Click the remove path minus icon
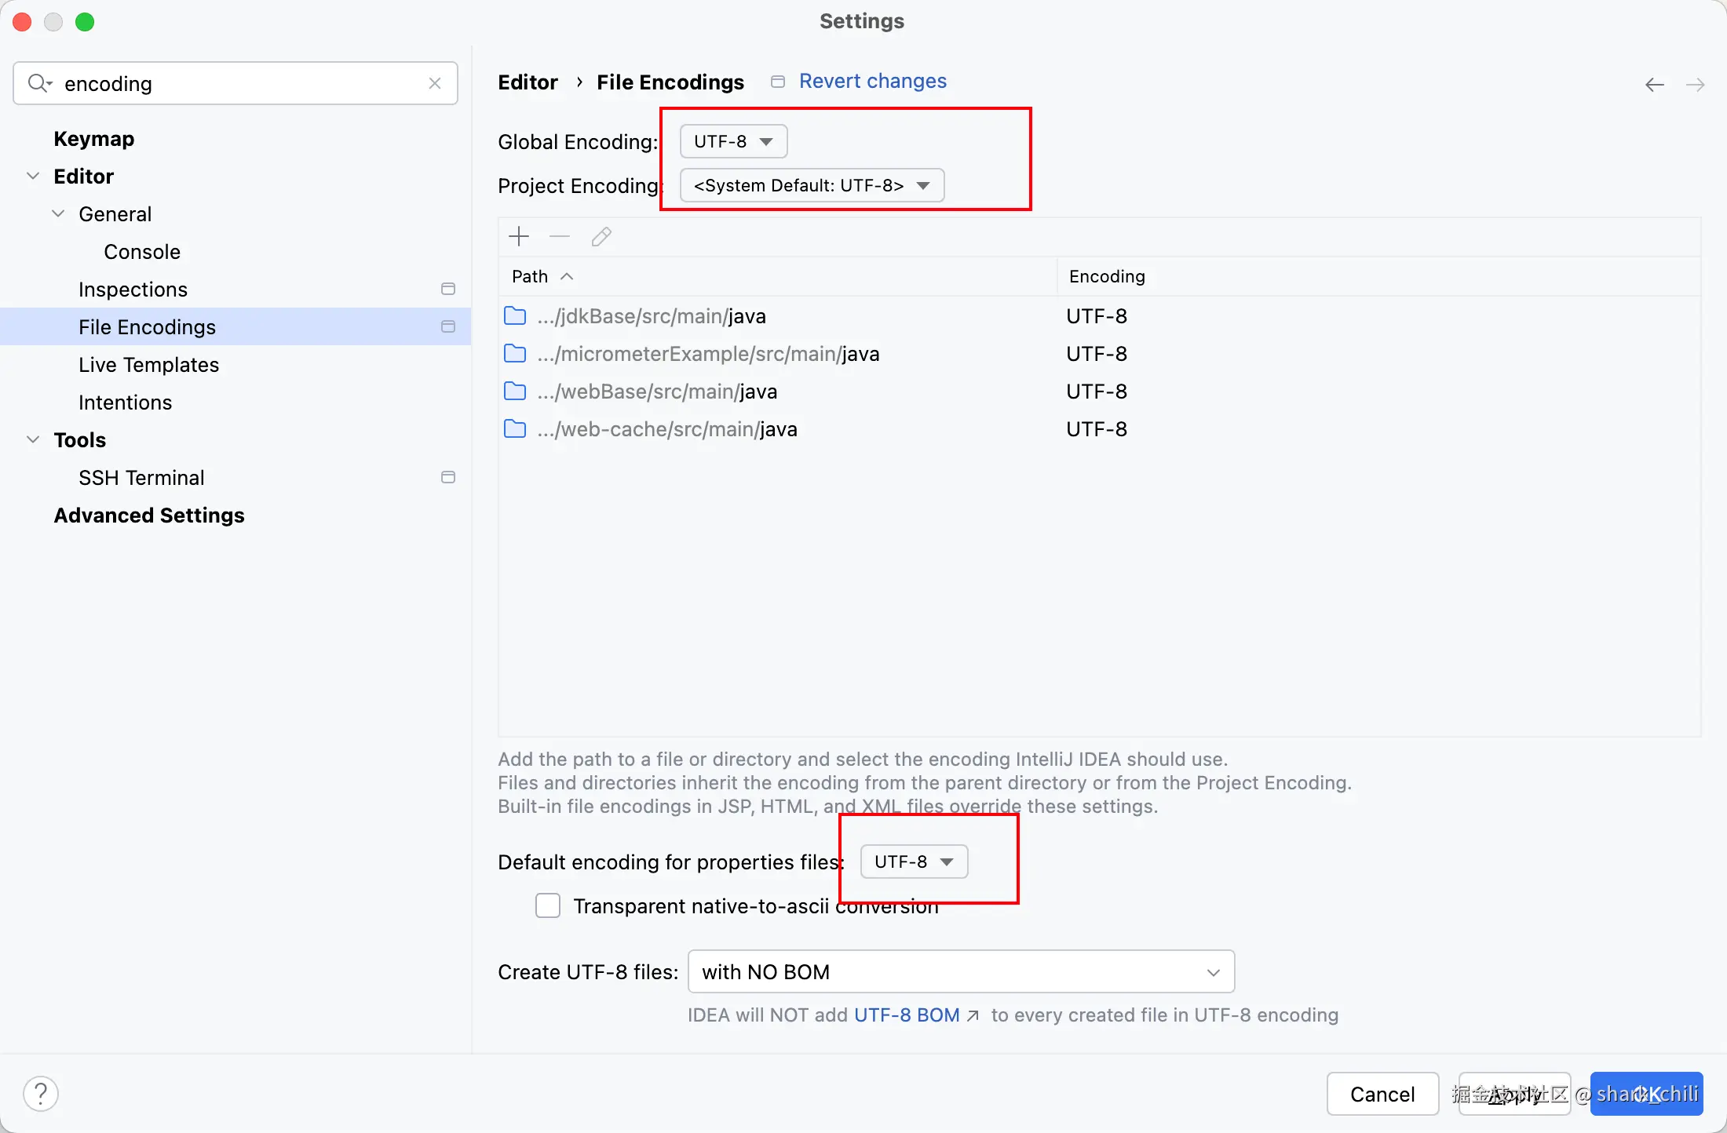The width and height of the screenshot is (1727, 1133). pos(560,236)
